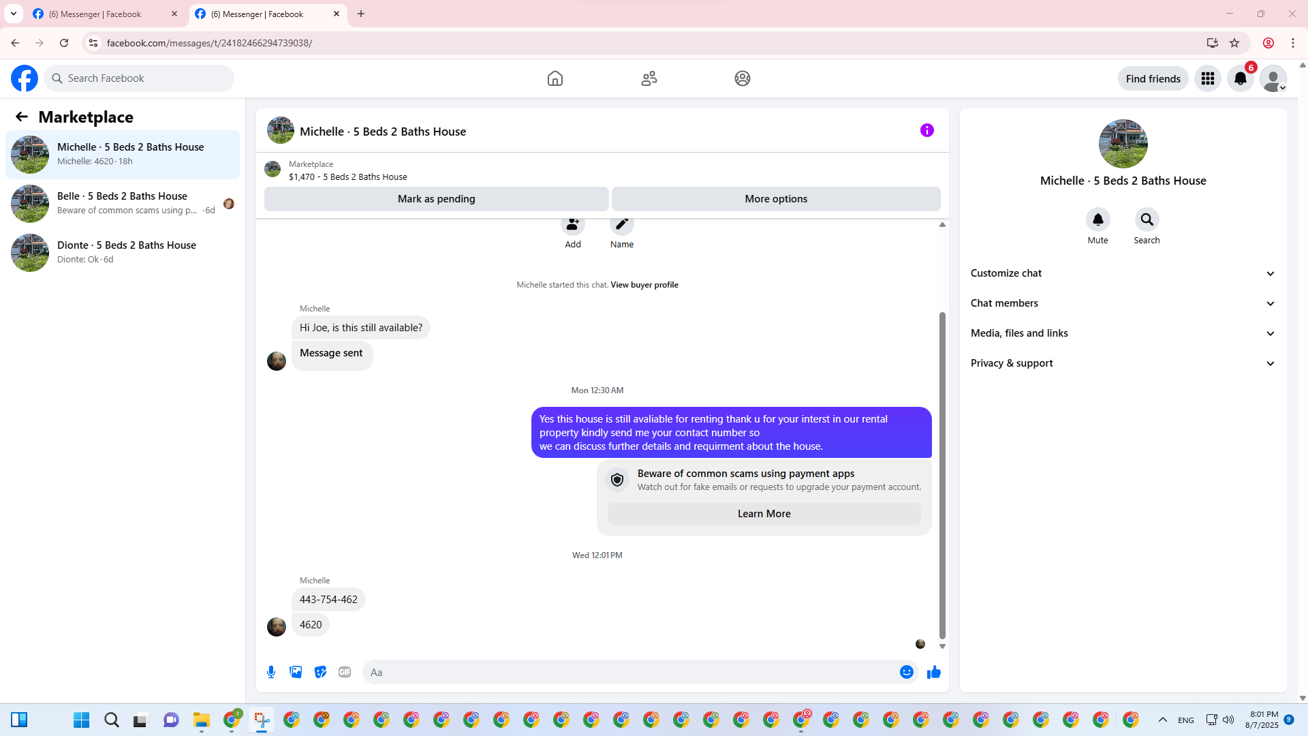Click Michelle's avatar next to message 4620
1308x736 pixels.
[277, 626]
